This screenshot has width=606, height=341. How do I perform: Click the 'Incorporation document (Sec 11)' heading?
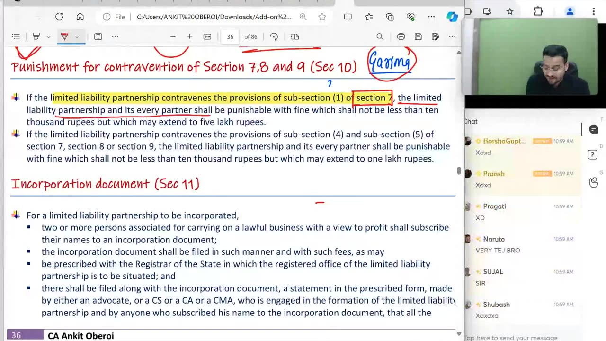(x=105, y=184)
